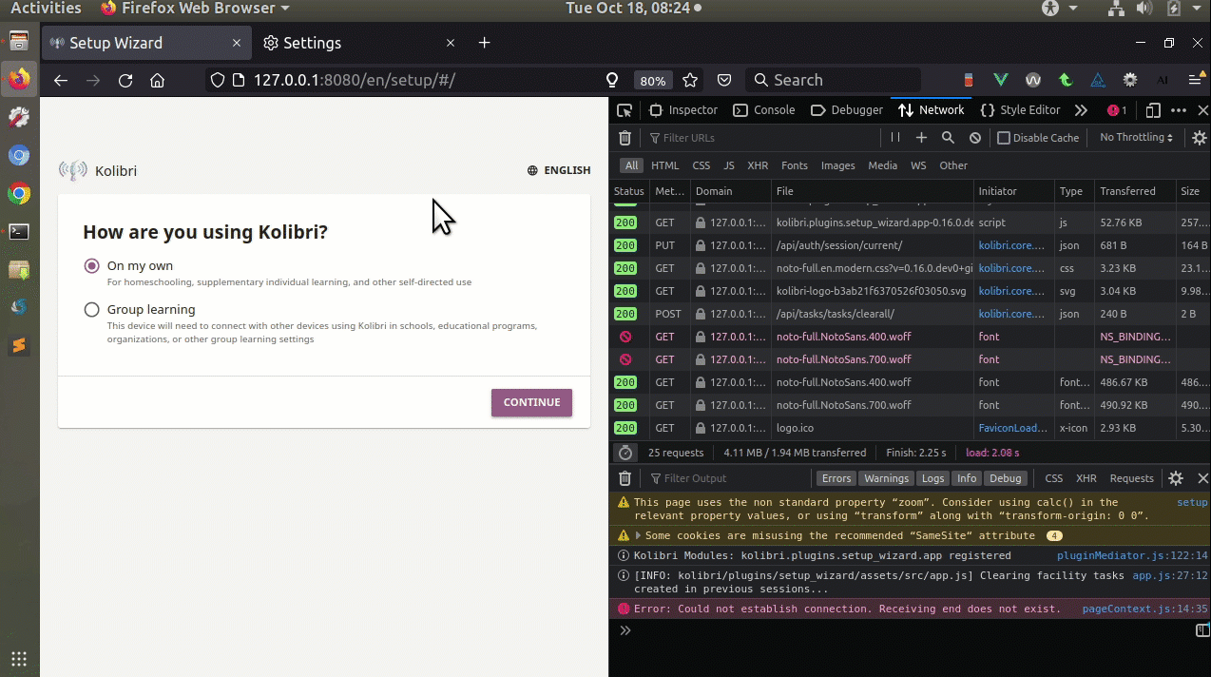
Task: Toggle the Warnings console filter
Action: (887, 478)
